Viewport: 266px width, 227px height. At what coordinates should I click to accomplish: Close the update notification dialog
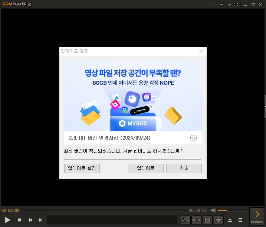[201, 51]
